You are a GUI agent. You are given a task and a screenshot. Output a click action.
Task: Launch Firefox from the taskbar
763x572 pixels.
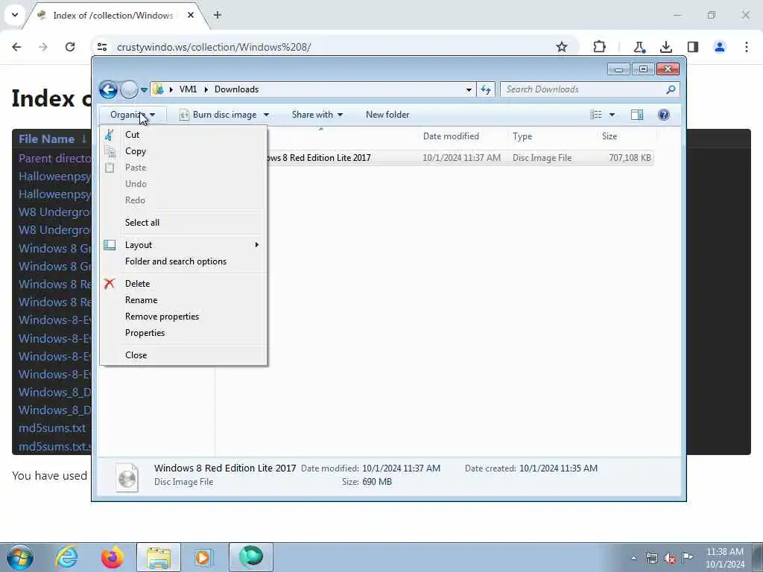tap(113, 557)
